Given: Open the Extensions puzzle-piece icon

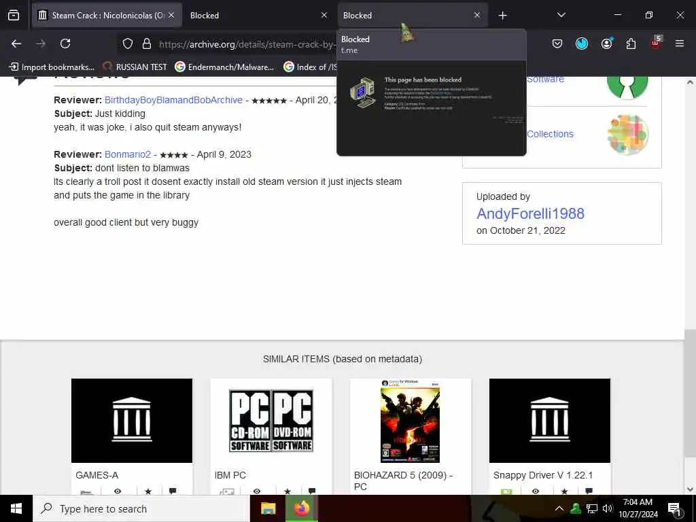Looking at the screenshot, I should point(631,43).
